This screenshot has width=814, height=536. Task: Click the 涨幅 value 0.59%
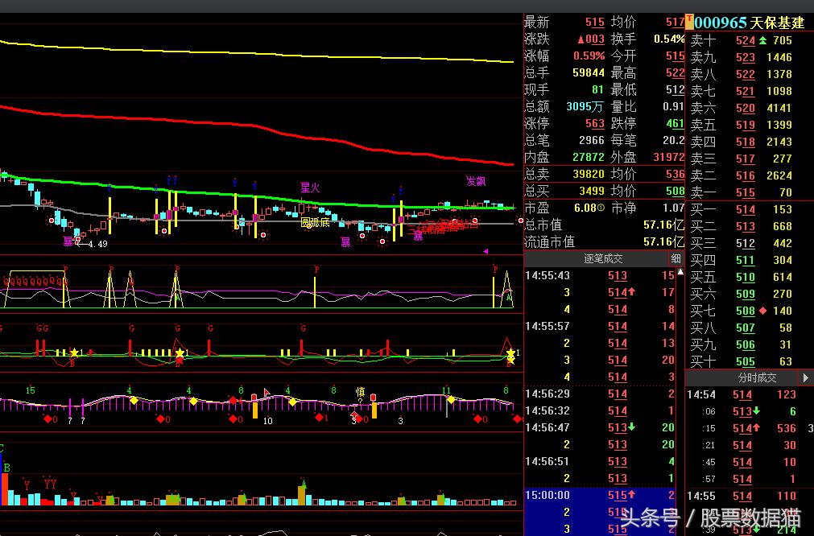(589, 56)
